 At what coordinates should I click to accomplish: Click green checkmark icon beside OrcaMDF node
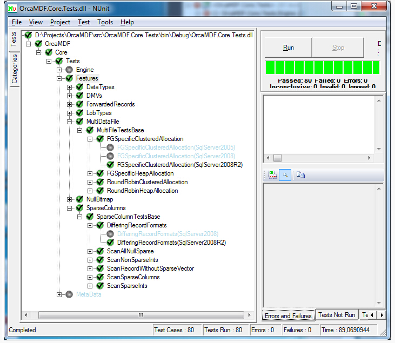[x=38, y=44]
